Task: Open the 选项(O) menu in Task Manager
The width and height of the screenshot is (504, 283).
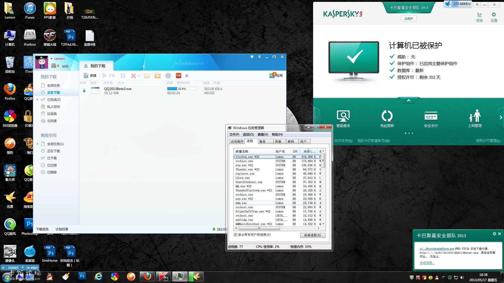Action: coord(248,135)
